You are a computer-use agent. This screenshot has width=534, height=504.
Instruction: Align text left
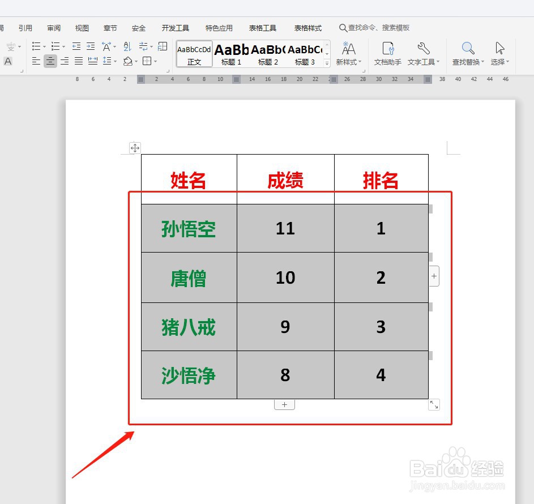[x=36, y=61]
